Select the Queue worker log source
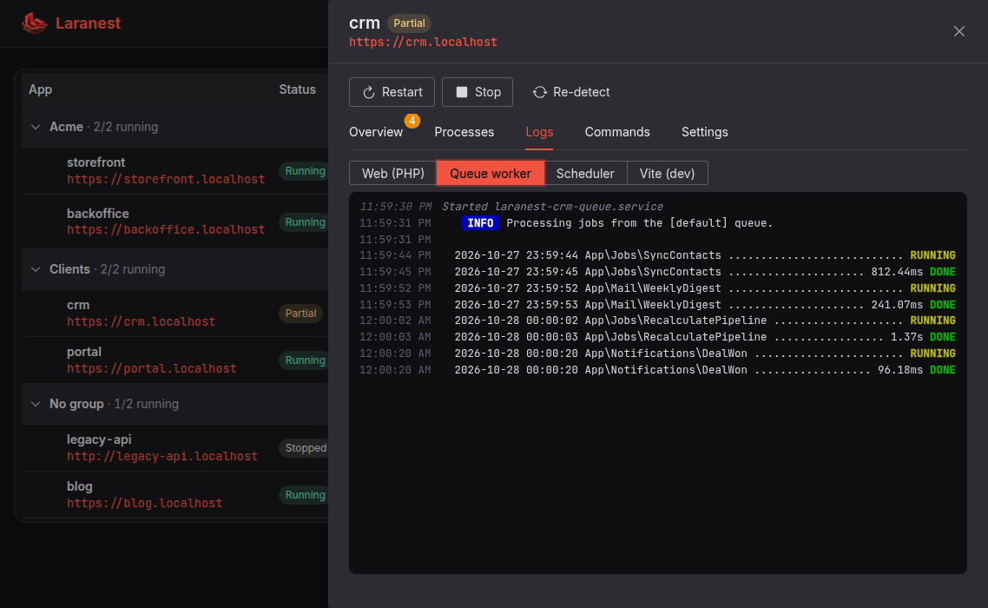This screenshot has height=608, width=988. [x=491, y=174]
